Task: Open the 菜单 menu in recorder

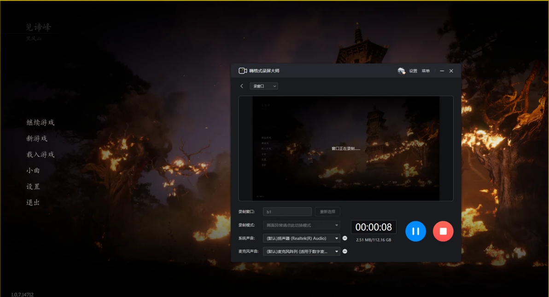Action: (426, 71)
